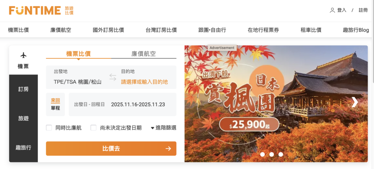
Task: Expand the 進階篩選 advanced filters
Action: [x=164, y=128]
